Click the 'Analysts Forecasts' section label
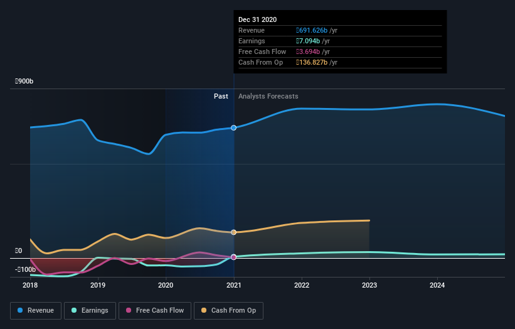The image size is (515, 329). coord(268,96)
